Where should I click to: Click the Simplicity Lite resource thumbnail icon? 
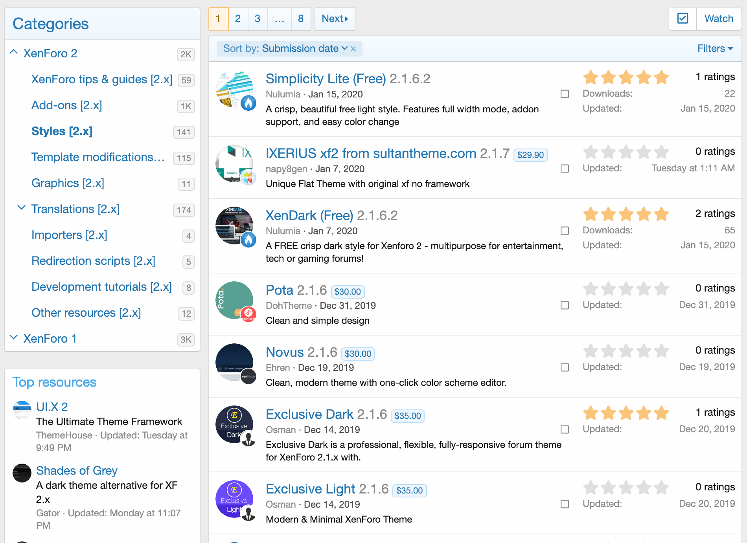pyautogui.click(x=234, y=90)
